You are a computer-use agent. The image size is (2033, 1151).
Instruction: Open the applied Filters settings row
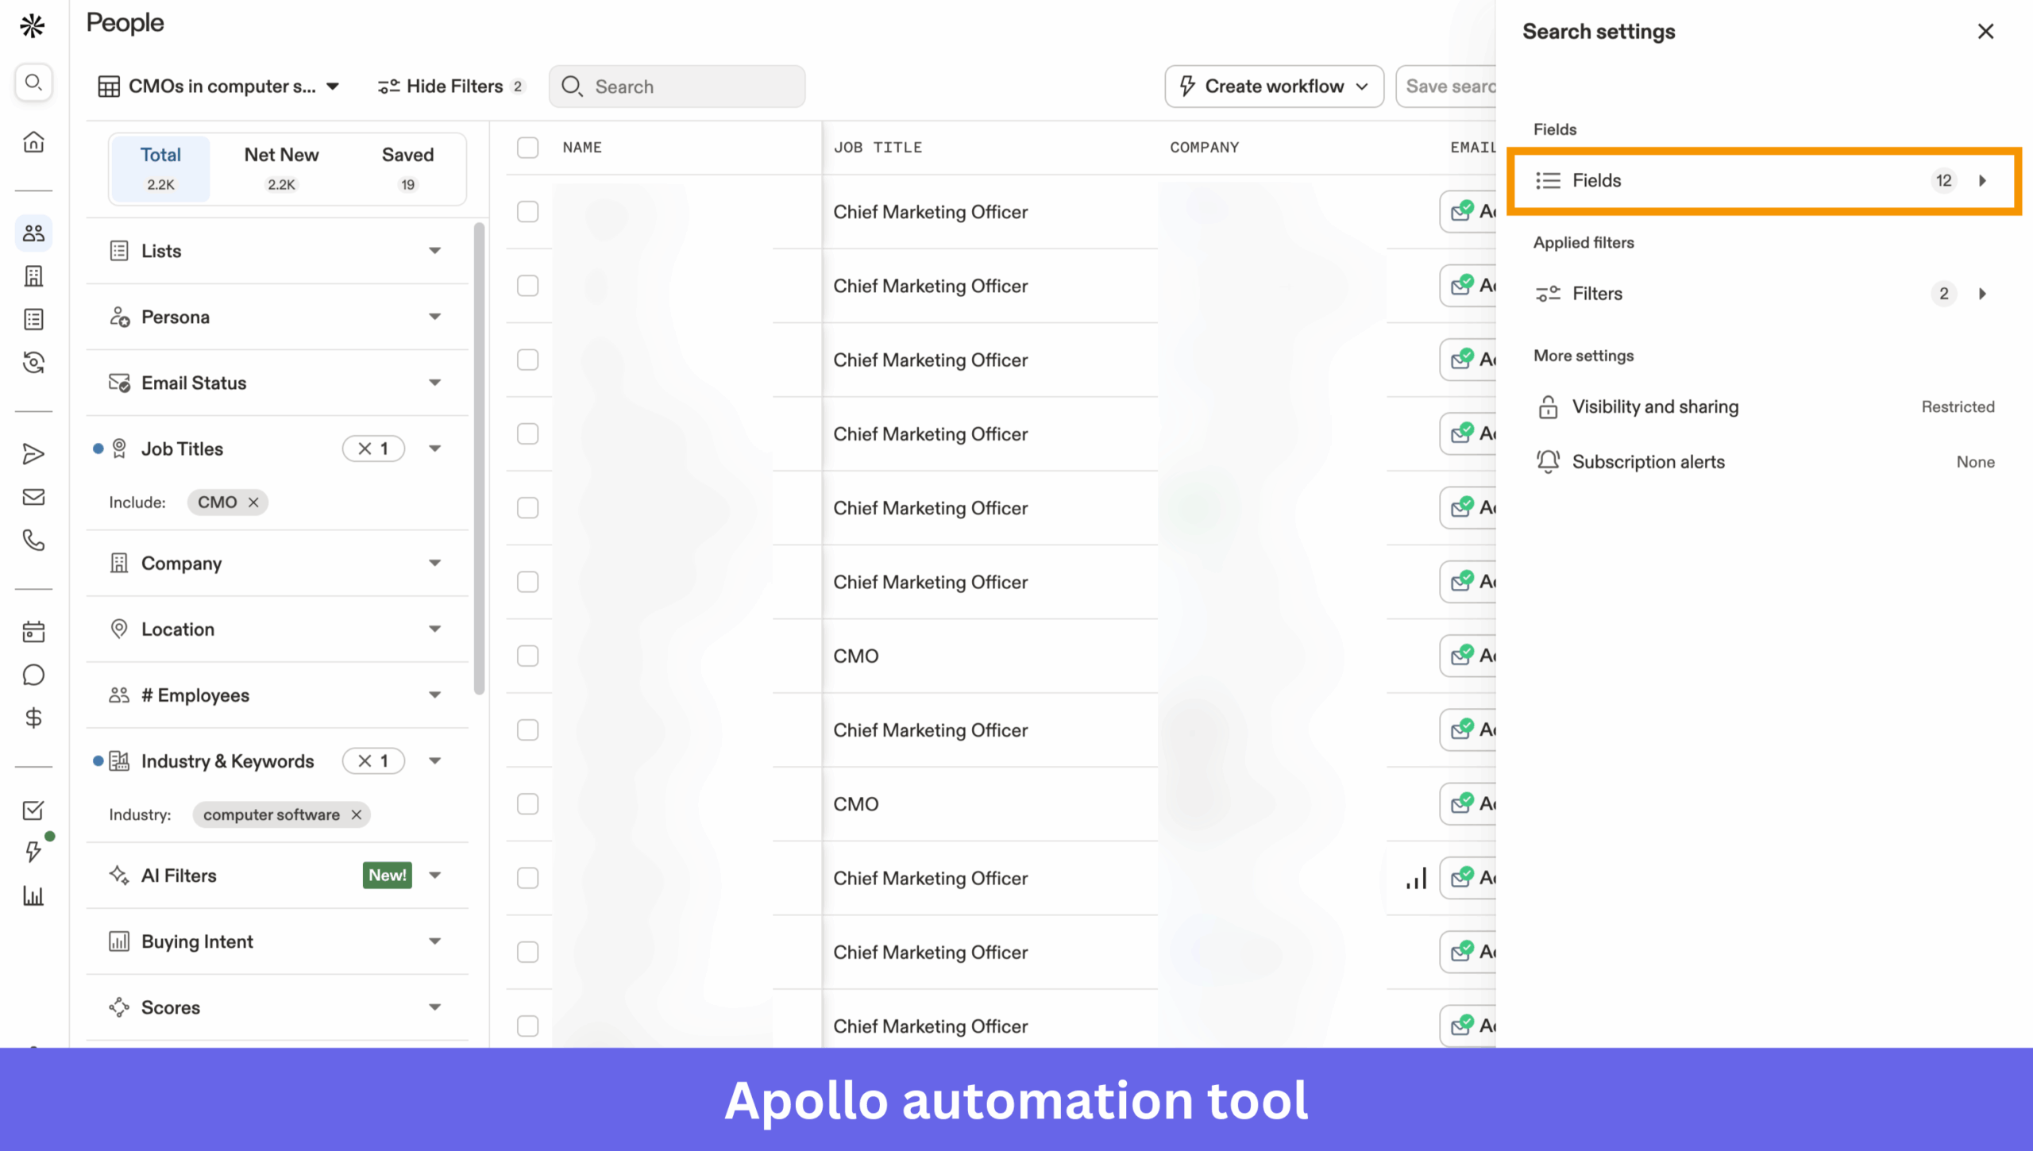click(x=1764, y=294)
